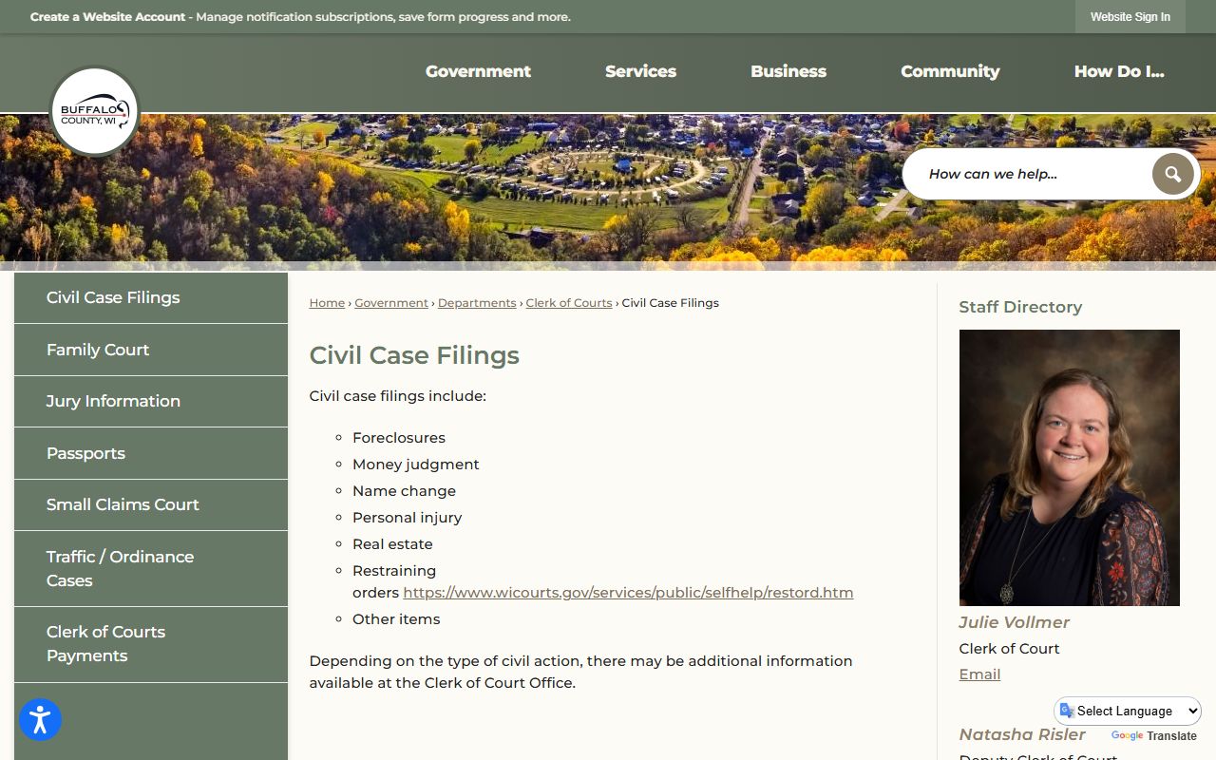Click the Buffalo County WI logo
1216x760 pixels.
(94, 111)
